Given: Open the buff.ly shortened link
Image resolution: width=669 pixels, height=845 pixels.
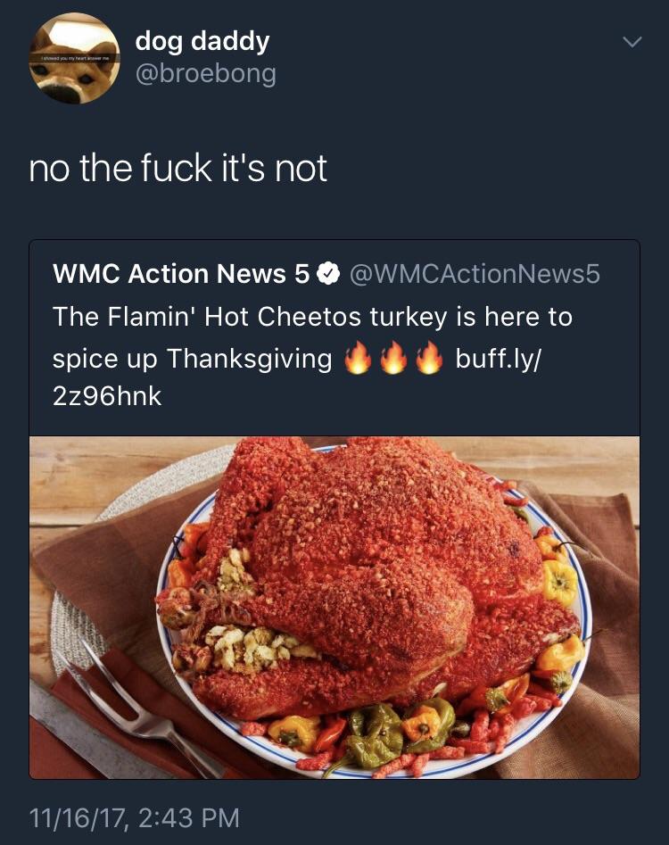Looking at the screenshot, I should (x=498, y=359).
